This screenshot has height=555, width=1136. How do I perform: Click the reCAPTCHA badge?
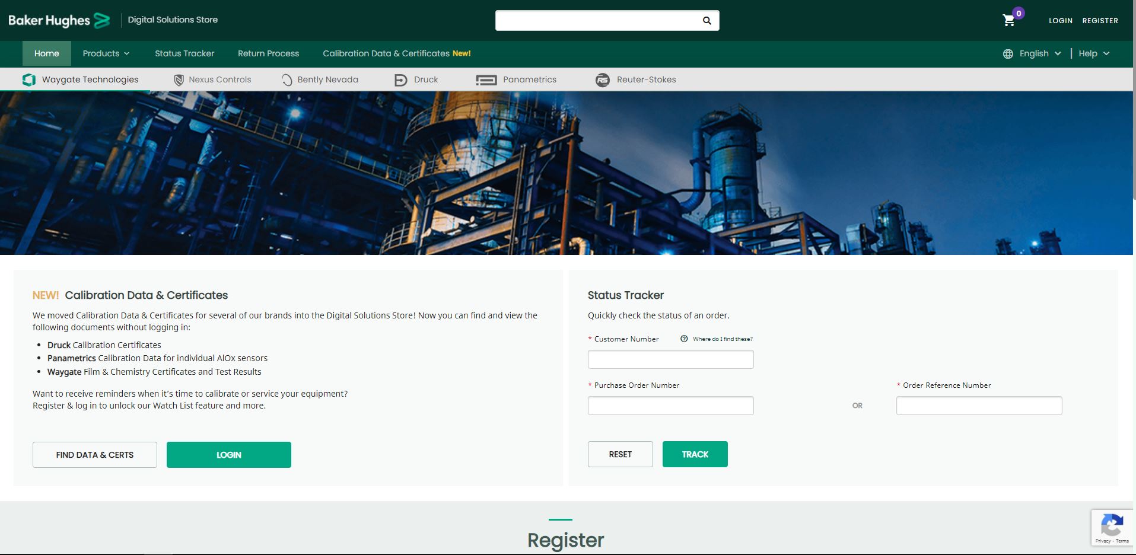[1112, 528]
